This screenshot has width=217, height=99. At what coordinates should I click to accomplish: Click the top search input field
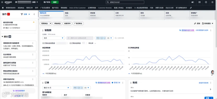125,2
